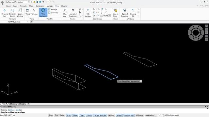Toggle Snap in the status bar
The height and width of the screenshot is (117, 209).
pyautogui.click(x=51, y=115)
